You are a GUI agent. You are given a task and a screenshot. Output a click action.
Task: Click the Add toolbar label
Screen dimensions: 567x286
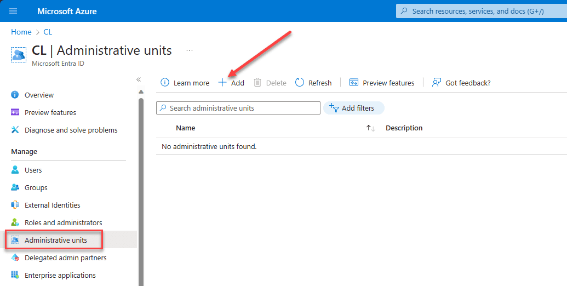pyautogui.click(x=238, y=83)
